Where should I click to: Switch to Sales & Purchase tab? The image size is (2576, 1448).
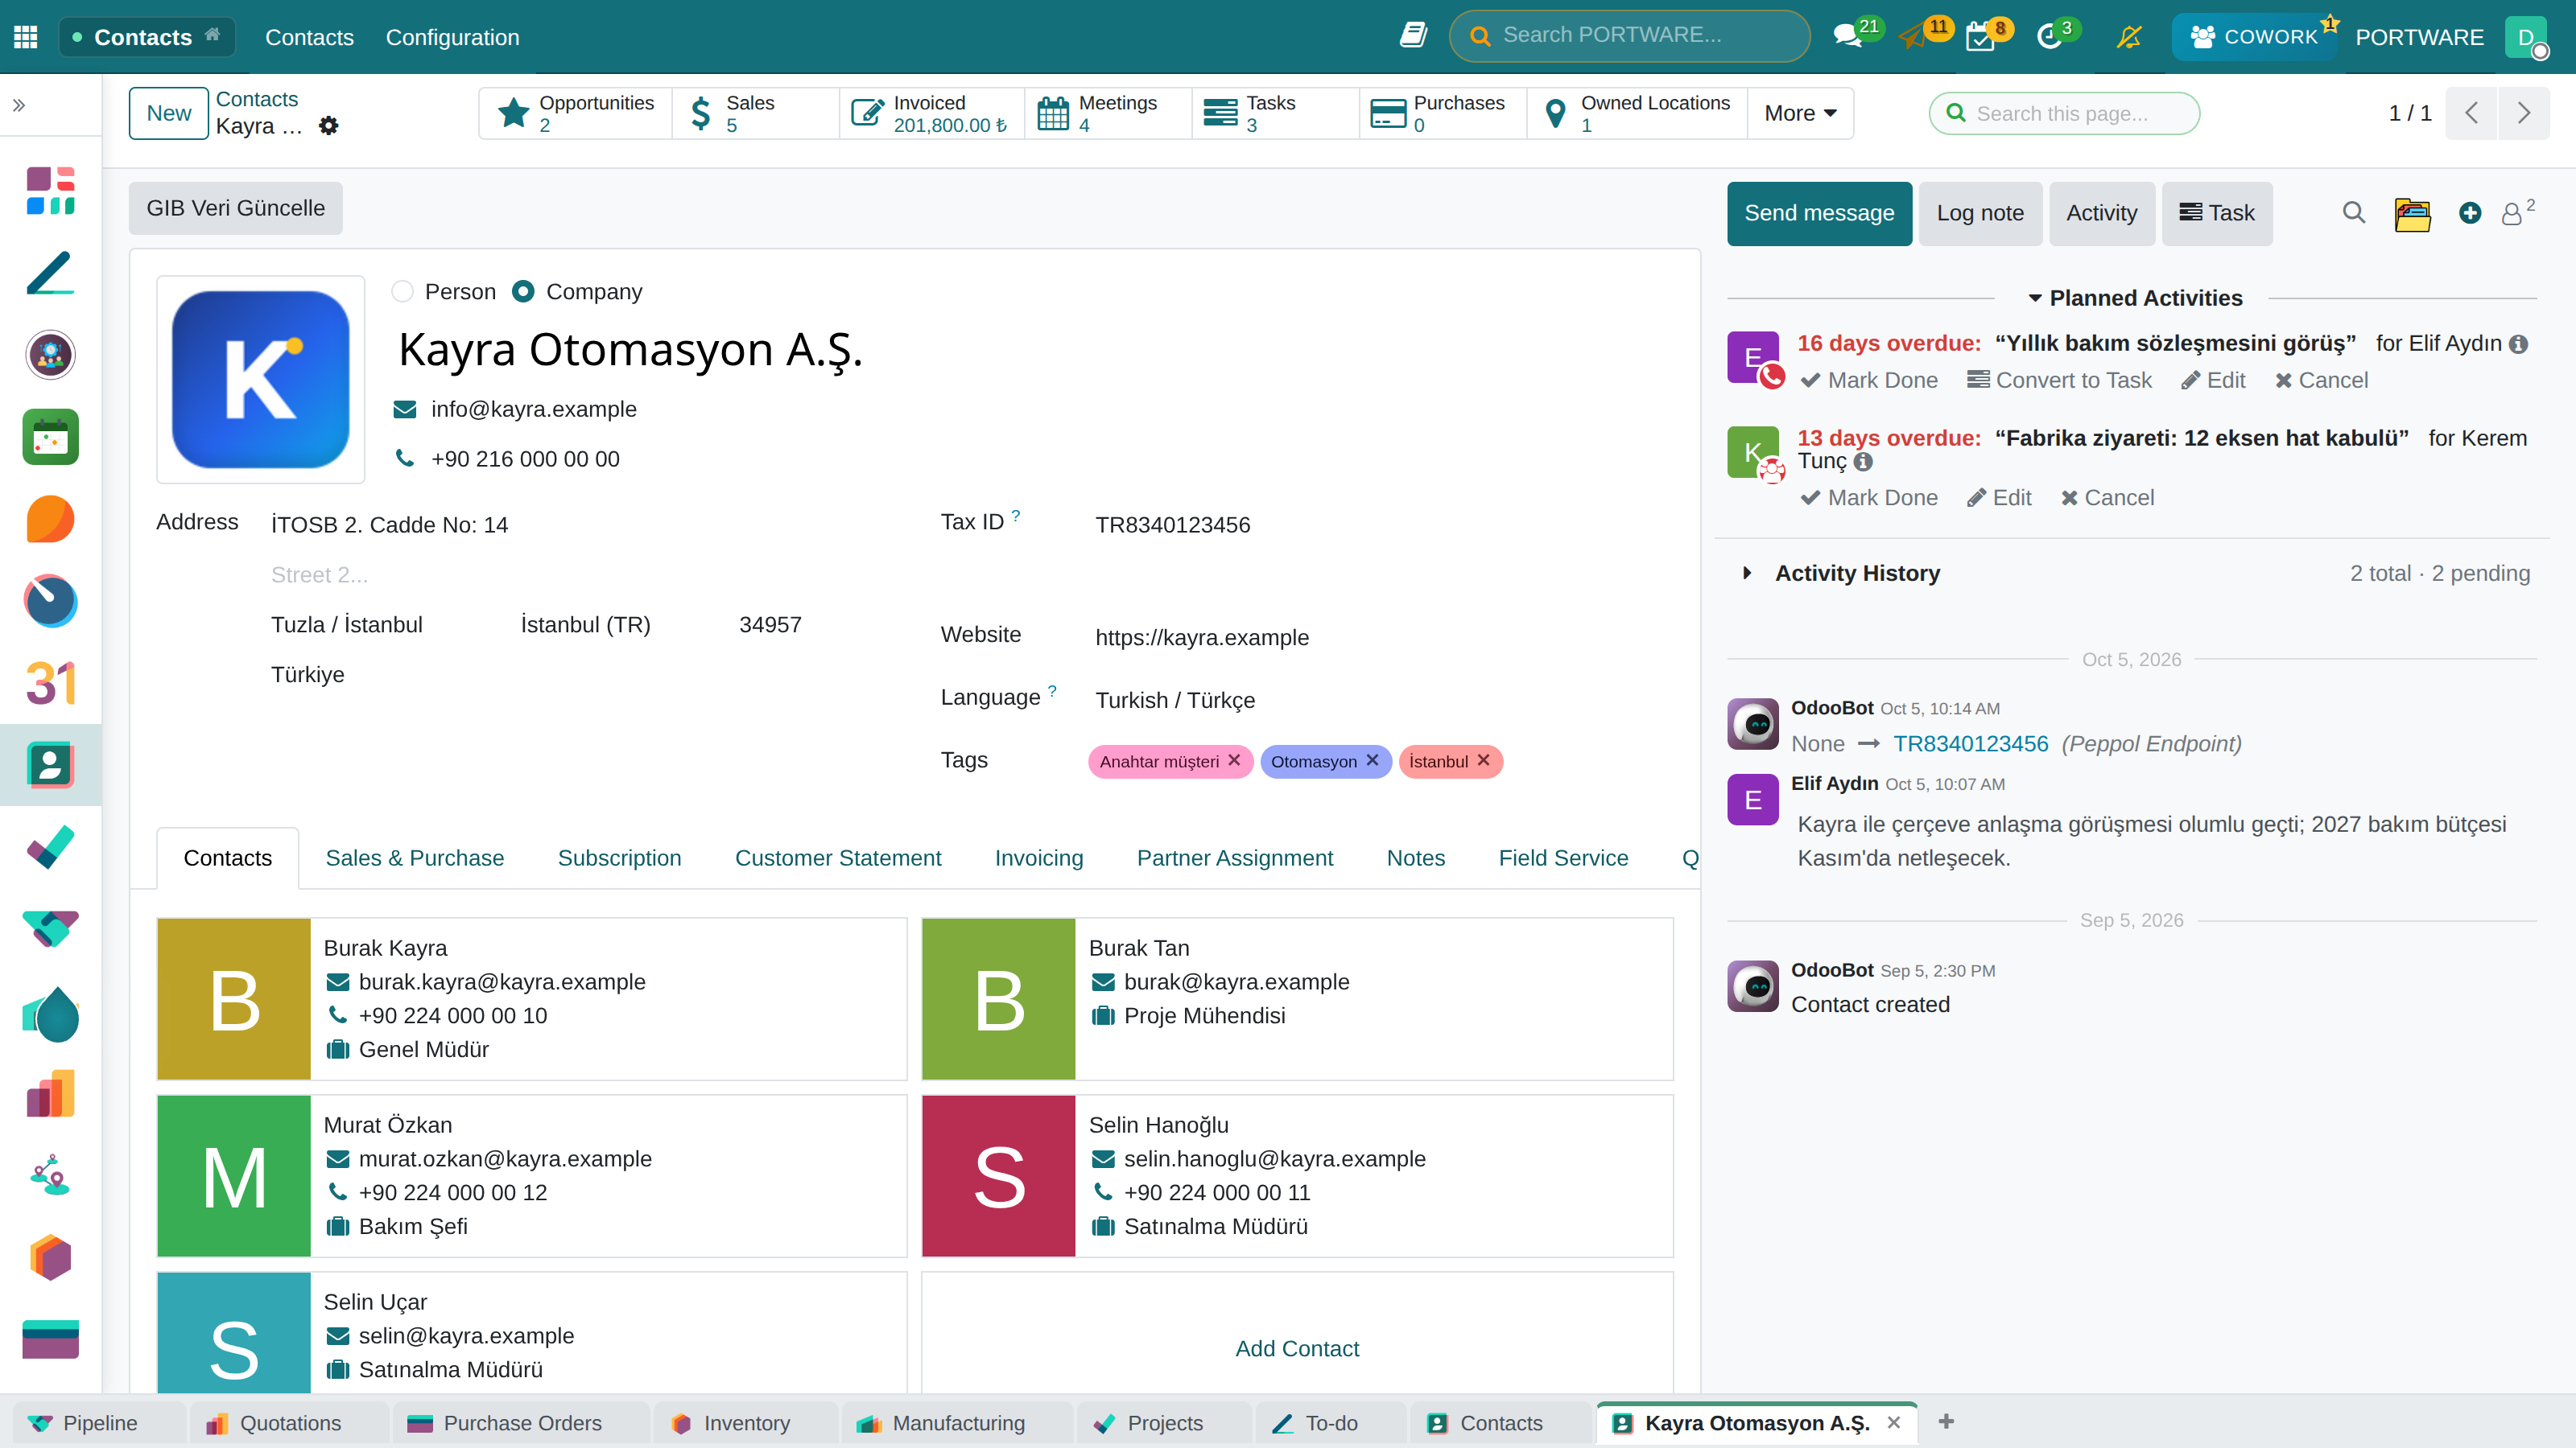pyautogui.click(x=414, y=858)
